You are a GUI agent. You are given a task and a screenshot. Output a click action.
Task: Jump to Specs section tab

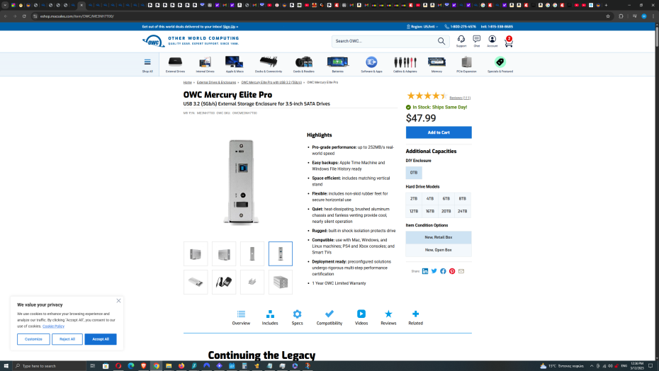point(297,318)
